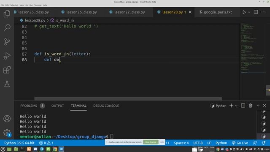
Task: Close the lesson28.py tab
Action: [190, 12]
